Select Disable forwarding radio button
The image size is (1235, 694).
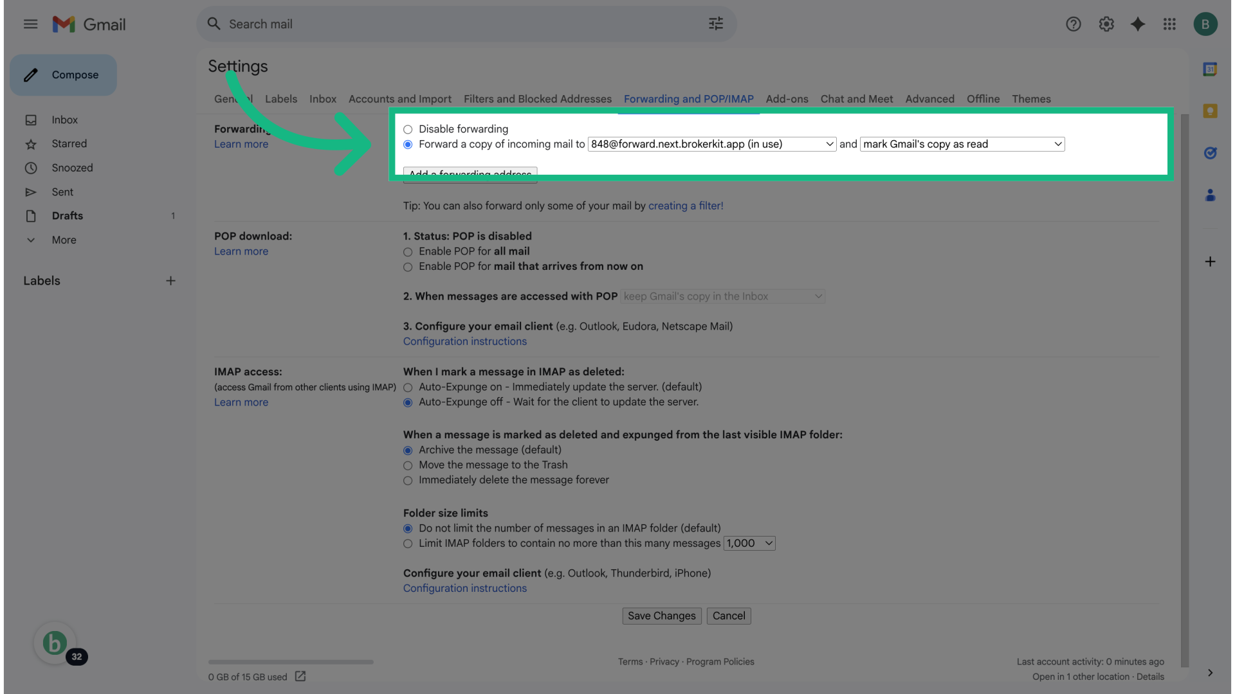(408, 130)
